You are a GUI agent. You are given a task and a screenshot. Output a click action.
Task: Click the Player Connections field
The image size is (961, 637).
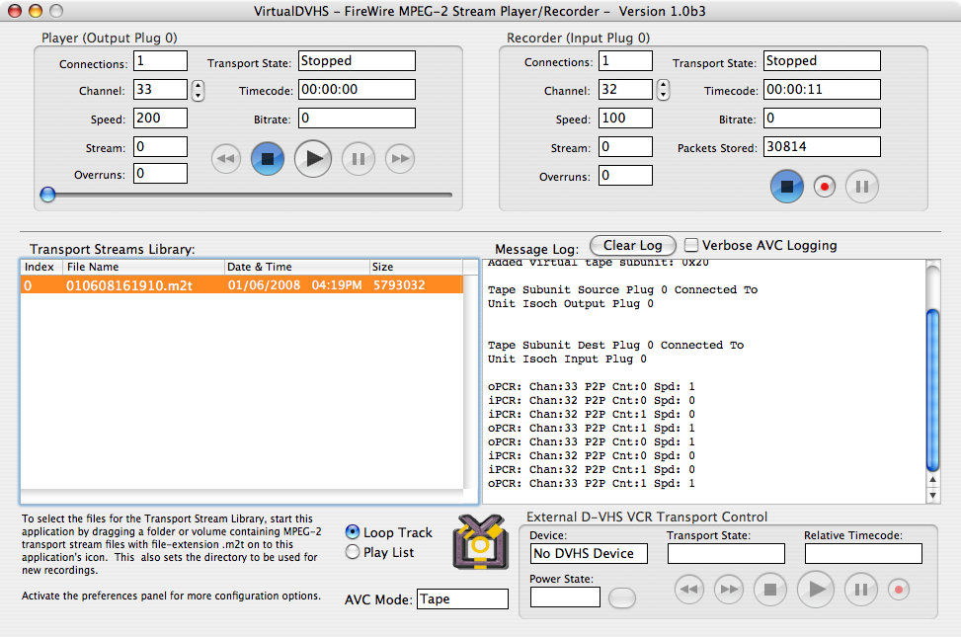161,60
